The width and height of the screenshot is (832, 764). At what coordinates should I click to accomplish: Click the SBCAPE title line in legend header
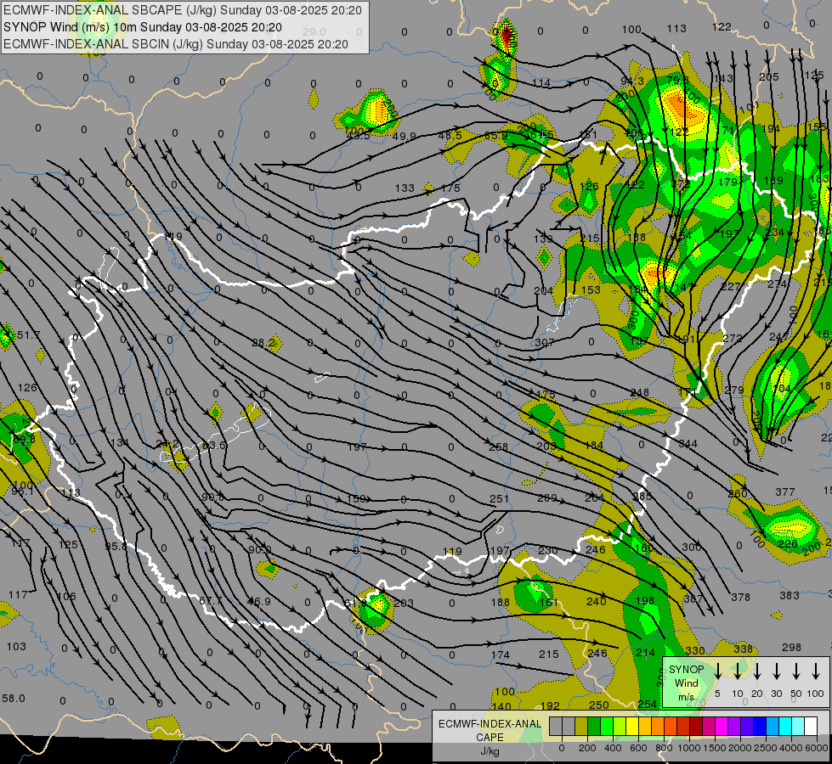183,10
